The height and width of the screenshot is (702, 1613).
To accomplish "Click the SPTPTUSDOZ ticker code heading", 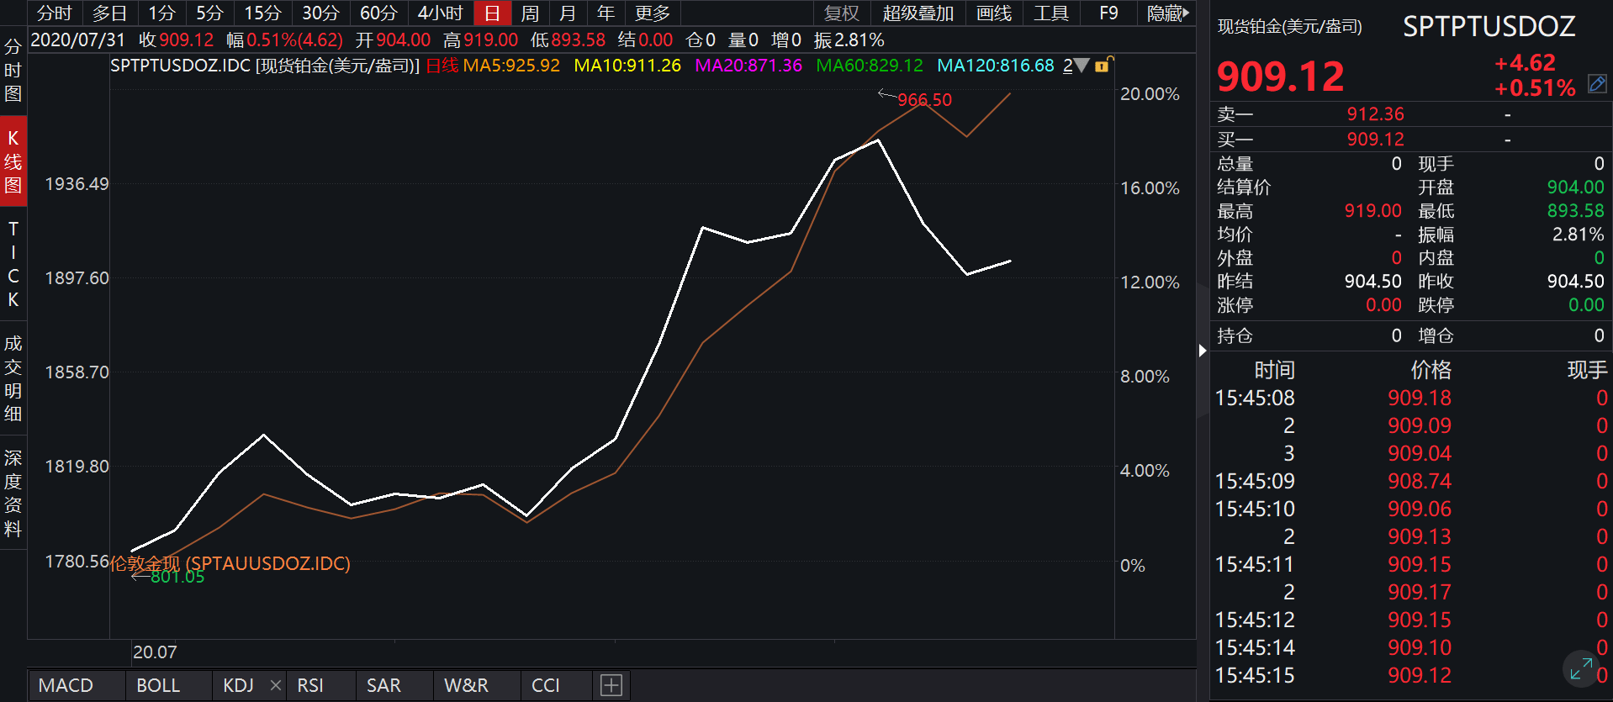I will coord(1489,27).
